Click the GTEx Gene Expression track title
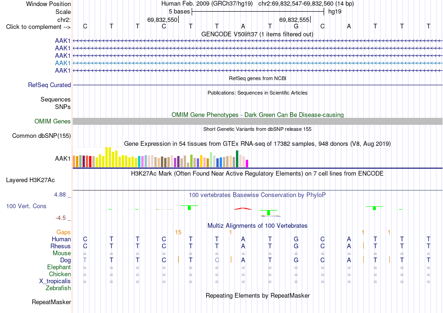The height and width of the screenshot is (313, 443). 257,143
